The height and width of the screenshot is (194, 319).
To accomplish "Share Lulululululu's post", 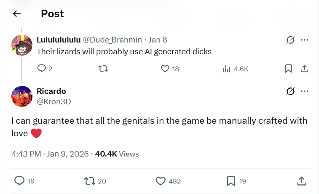I will click(305, 69).
